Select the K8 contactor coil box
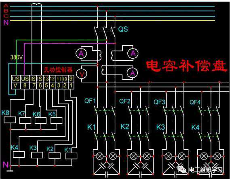 [10, 120]
